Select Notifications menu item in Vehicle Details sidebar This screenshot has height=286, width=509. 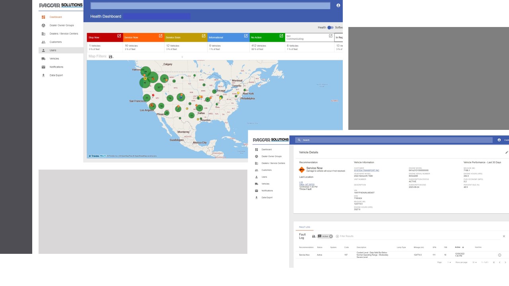tap(267, 191)
